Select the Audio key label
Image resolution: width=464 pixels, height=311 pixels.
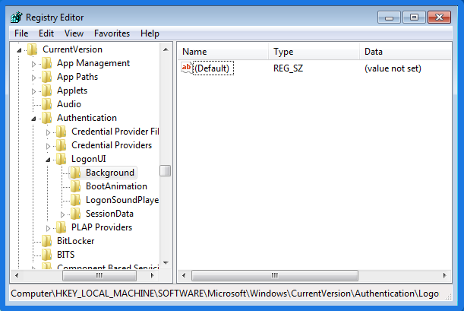tap(69, 104)
